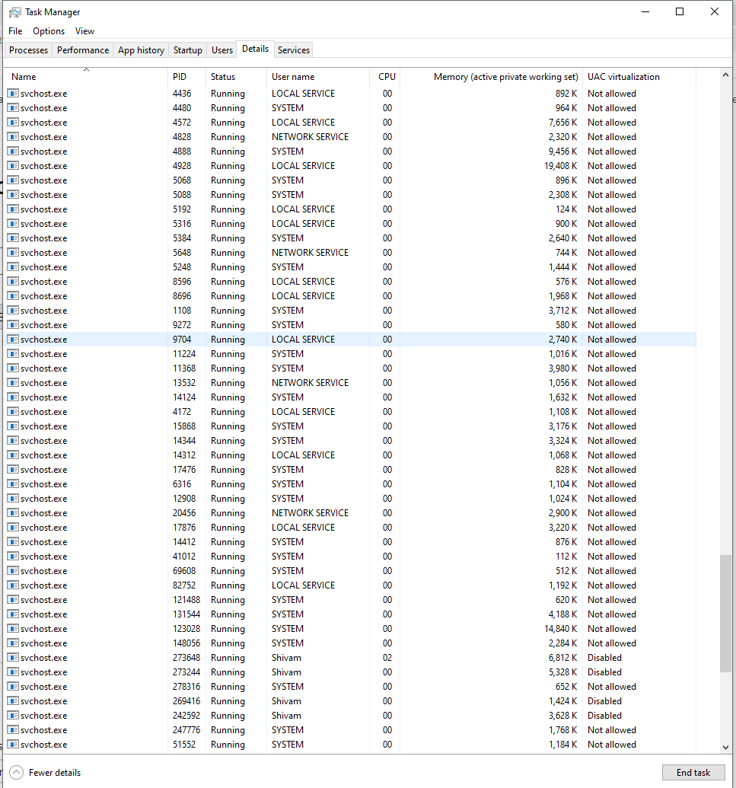Click the svchost.exe icon for PID 273648
Viewport: 736px width, 788px height.
coord(13,658)
